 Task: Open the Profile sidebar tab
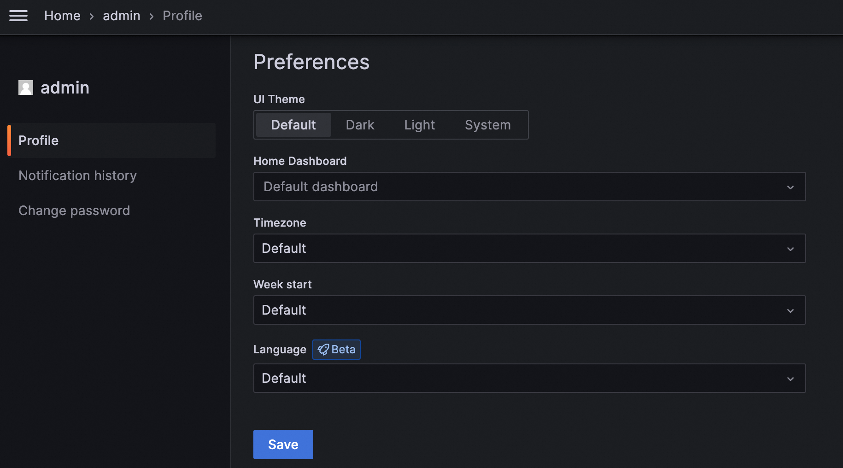pos(39,140)
